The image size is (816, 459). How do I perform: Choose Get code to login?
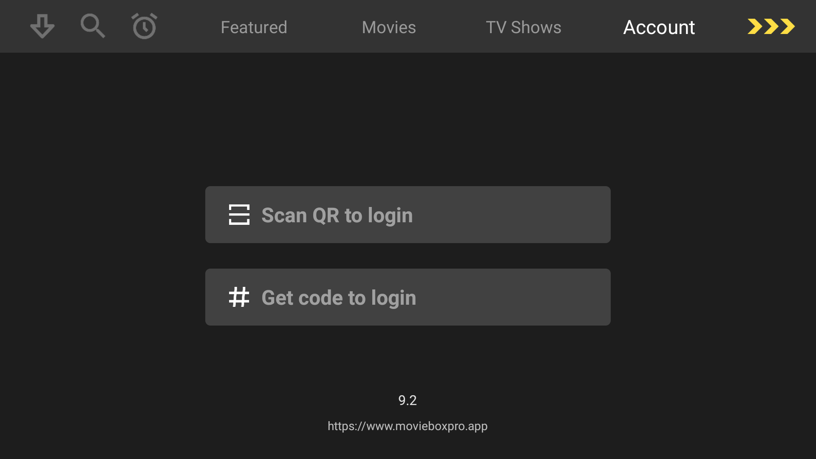[408, 297]
